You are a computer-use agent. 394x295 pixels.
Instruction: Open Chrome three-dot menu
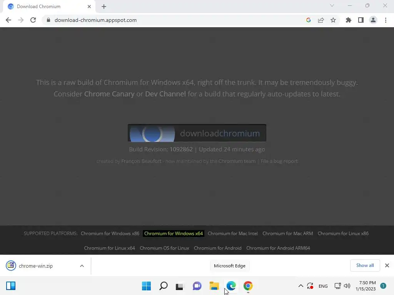click(x=386, y=20)
